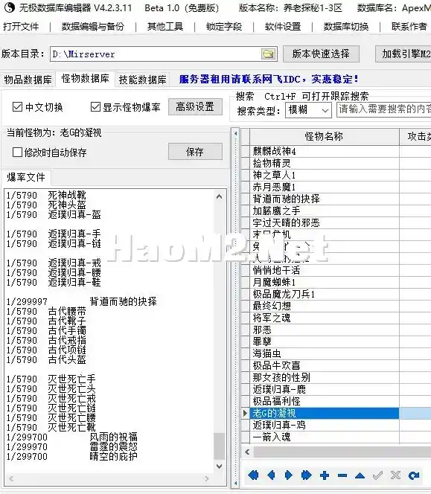431x494 pixels.
Task: Click drop list scroll up arrow
Action: 220,197
